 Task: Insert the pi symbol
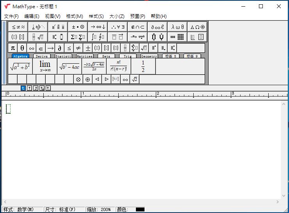[x=12, y=48]
